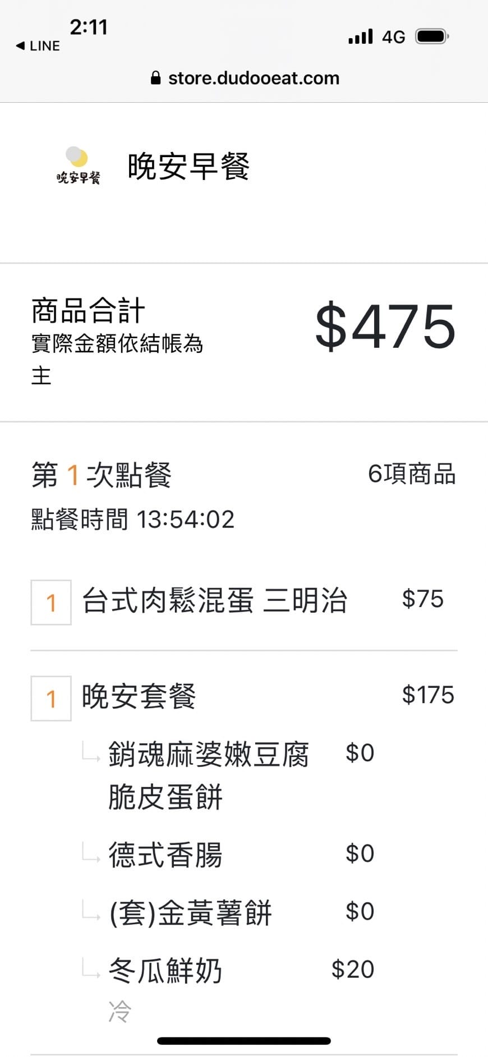Tap quantity box for 晚安套餐
The height and width of the screenshot is (1057, 488).
51,698
